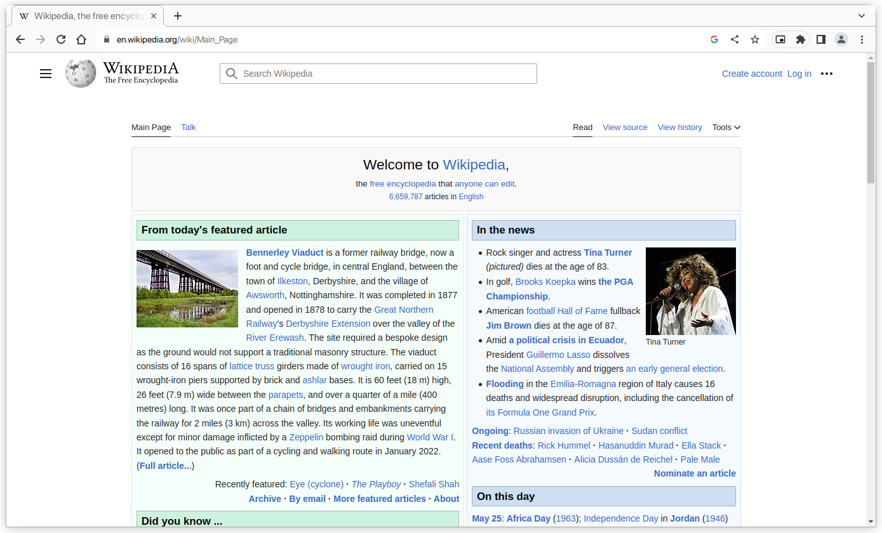Viewport: 882px width, 533px height.
Task: Click the 'anyone can edit' link
Action: tap(484, 184)
